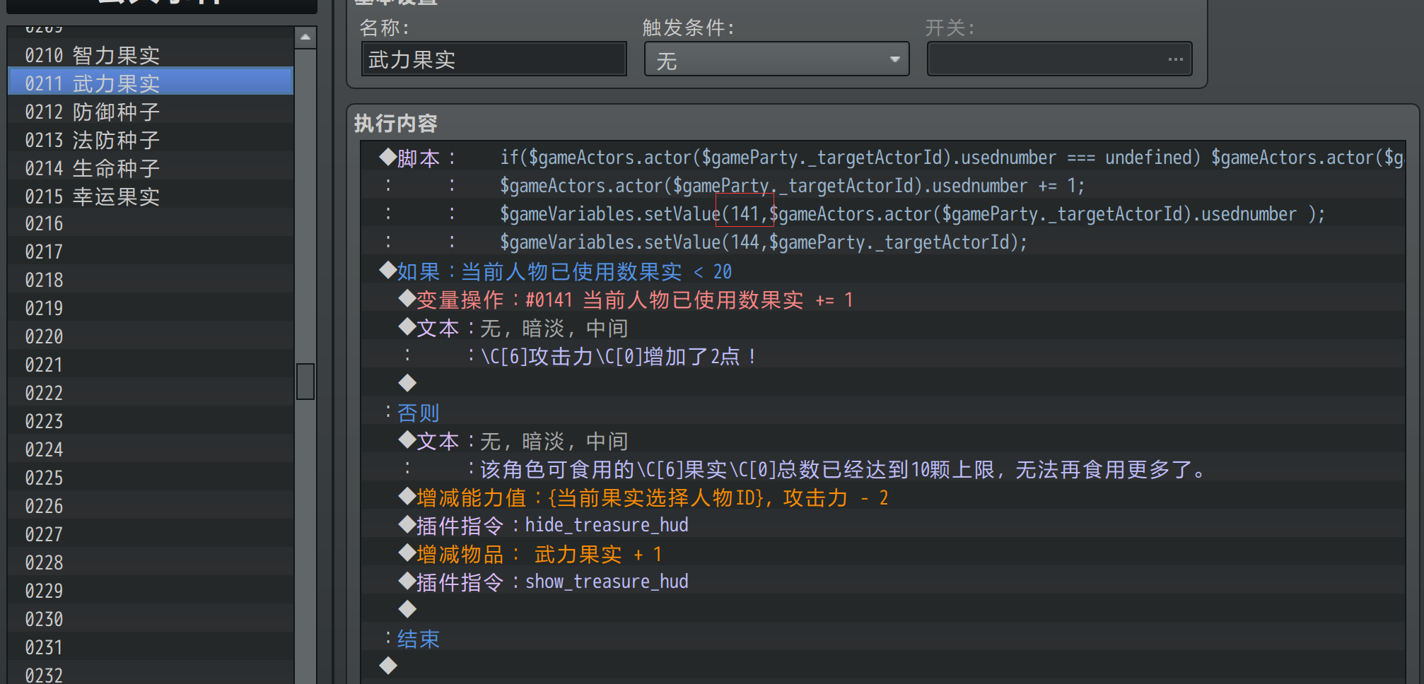Click the 名称 name field 武力果实
This screenshot has width=1424, height=684.
[x=494, y=59]
